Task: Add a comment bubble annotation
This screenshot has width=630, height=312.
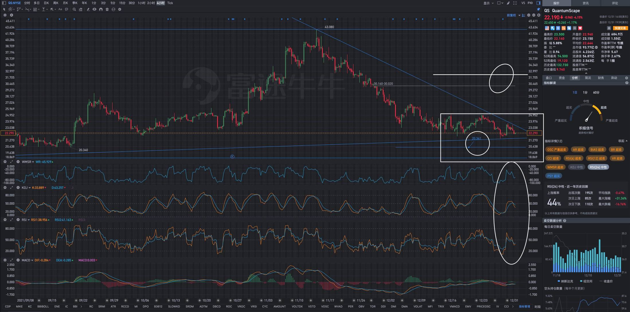Action: point(67,9)
